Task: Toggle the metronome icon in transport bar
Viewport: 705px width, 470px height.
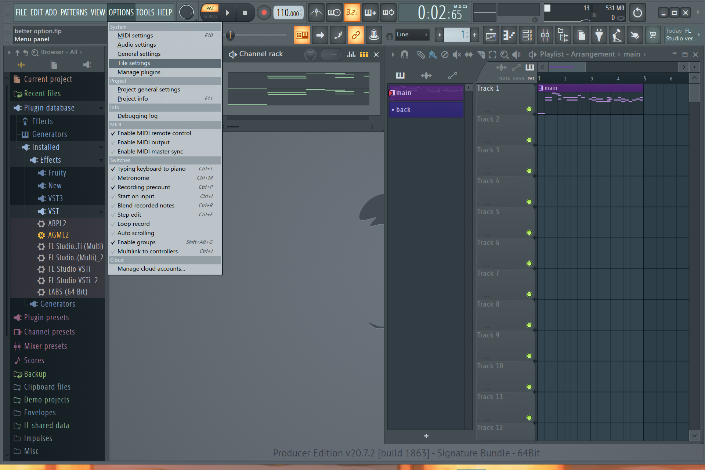Action: 316,13
